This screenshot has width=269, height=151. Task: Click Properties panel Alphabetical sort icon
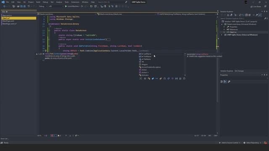tap(225, 82)
